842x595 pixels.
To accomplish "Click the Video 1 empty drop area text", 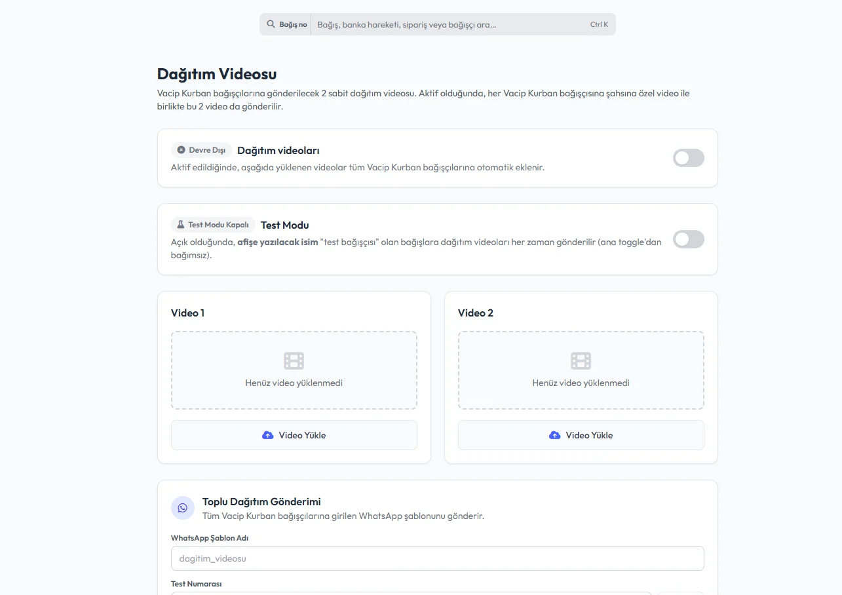I will click(294, 383).
